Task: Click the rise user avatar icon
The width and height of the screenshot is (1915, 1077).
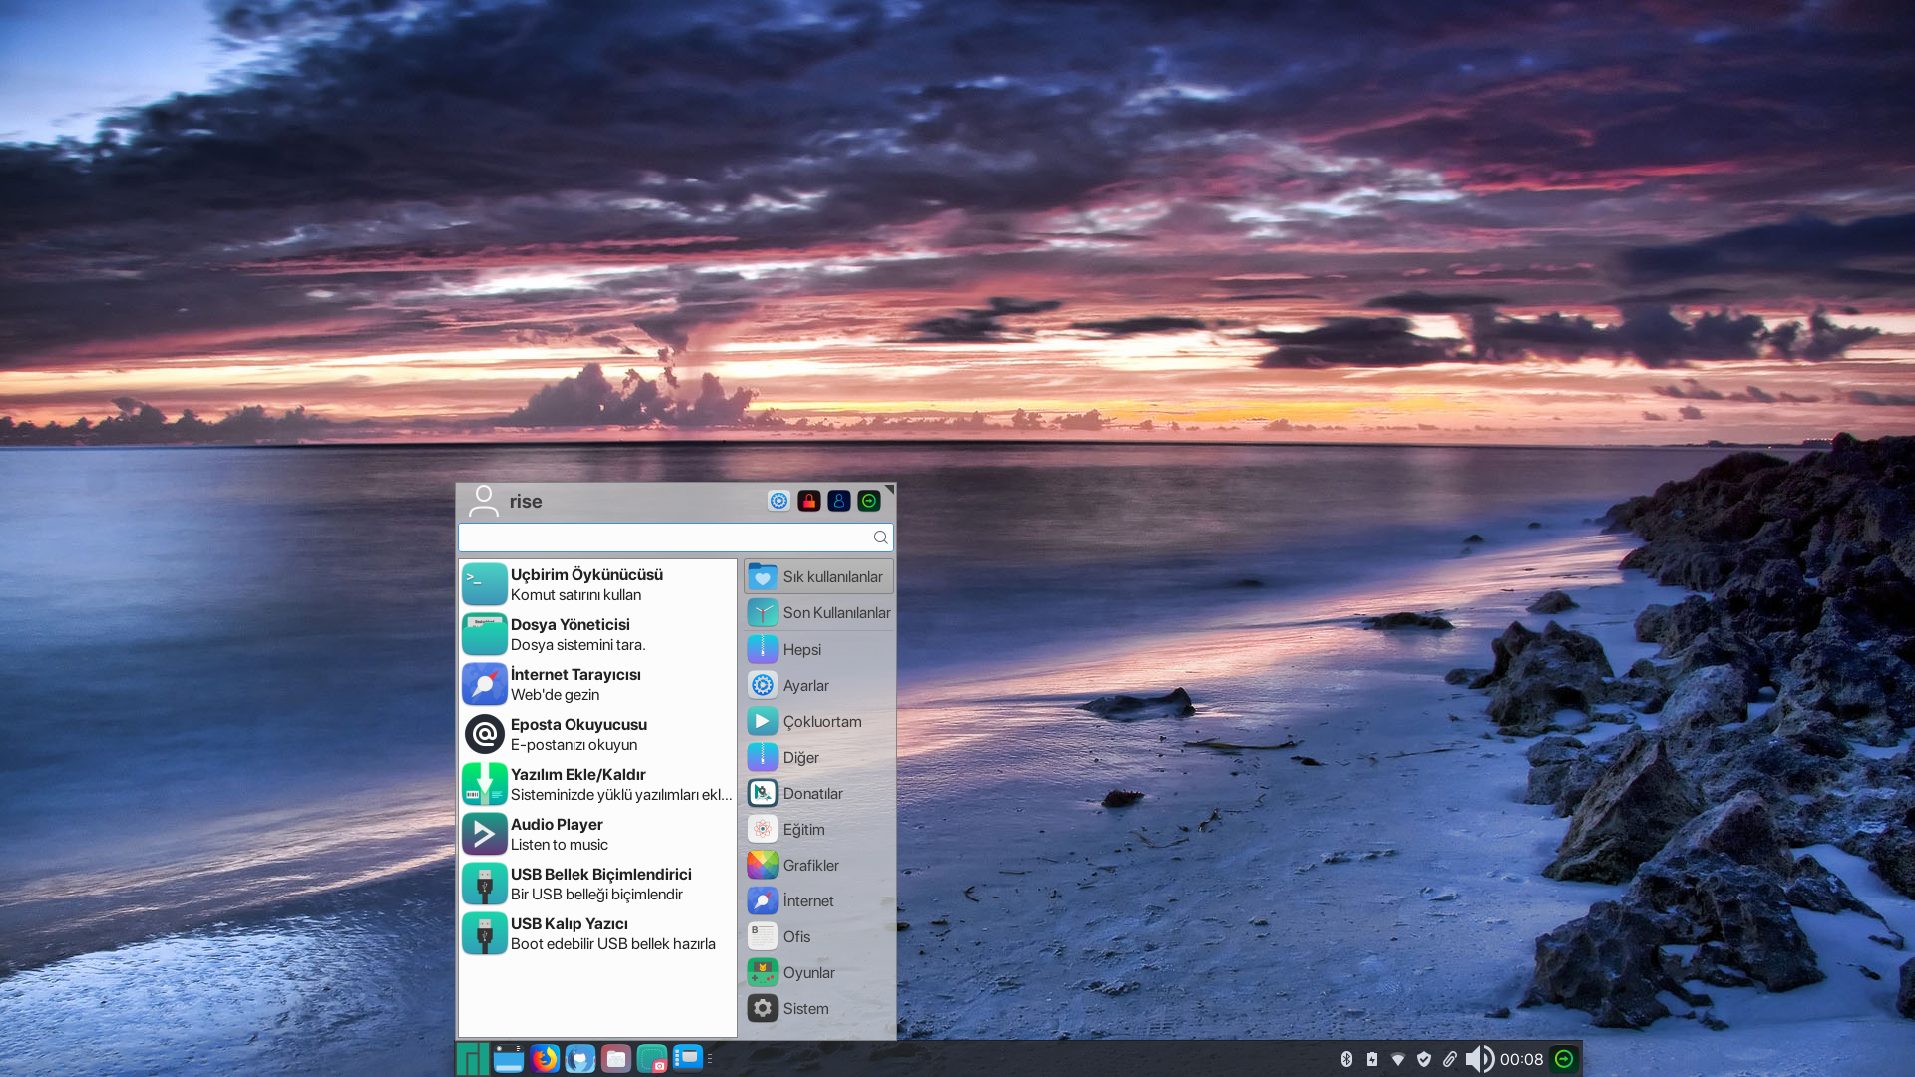Action: click(x=484, y=501)
